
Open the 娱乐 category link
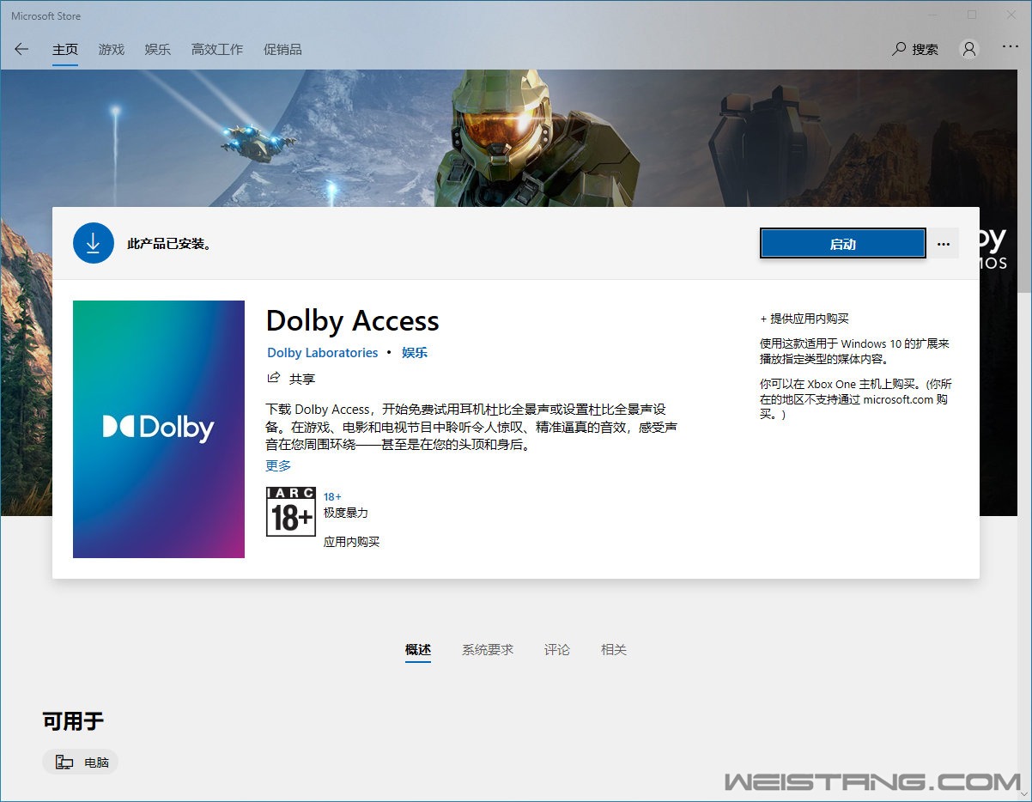point(415,353)
